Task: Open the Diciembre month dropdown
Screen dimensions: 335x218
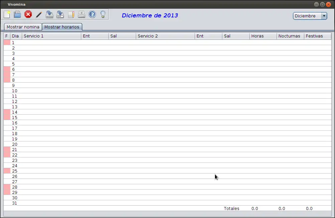Action: click(310, 16)
